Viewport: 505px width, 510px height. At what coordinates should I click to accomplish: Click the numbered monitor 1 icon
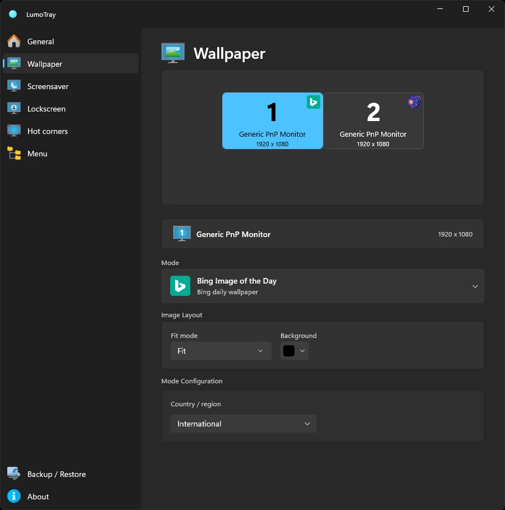[x=182, y=234]
